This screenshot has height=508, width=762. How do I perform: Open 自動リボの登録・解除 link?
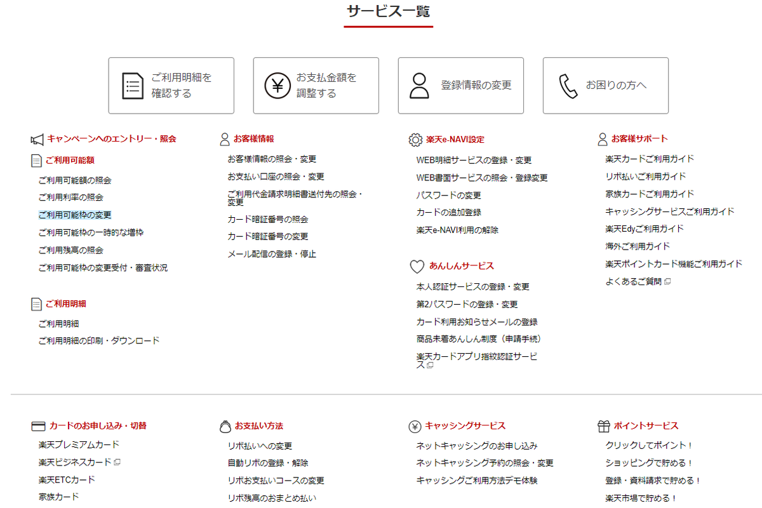[268, 464]
